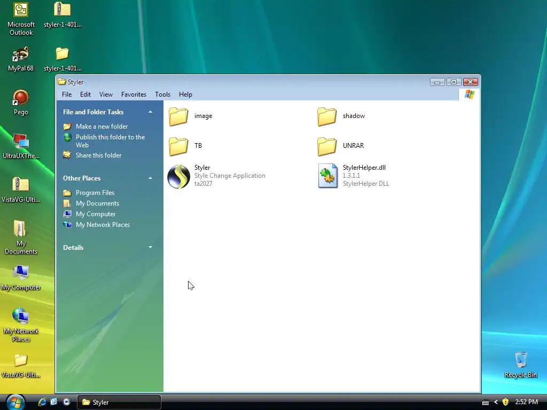Click the 'Style Change Application' description text
Viewport: 547px width, 410px height.
(x=230, y=176)
